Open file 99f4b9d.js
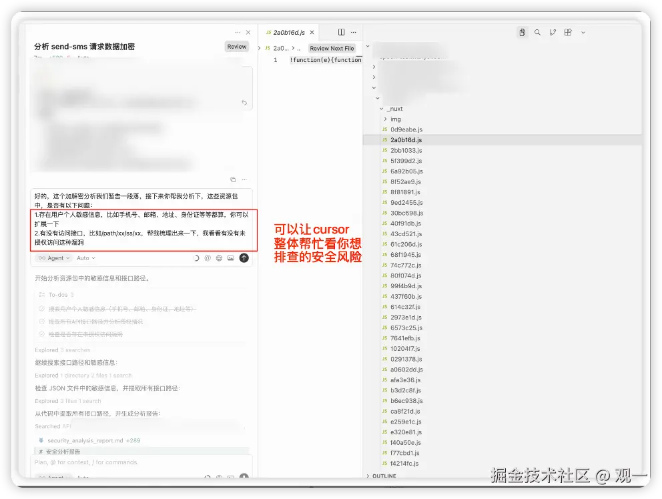This screenshot has height=499, width=662. click(406, 286)
